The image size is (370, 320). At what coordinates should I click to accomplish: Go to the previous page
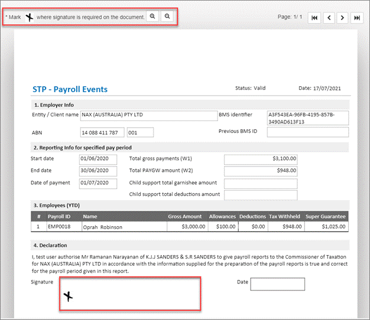point(329,18)
